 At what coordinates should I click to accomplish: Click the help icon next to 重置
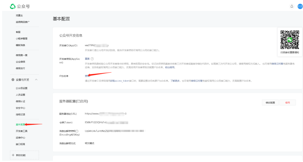(x=92, y=59)
